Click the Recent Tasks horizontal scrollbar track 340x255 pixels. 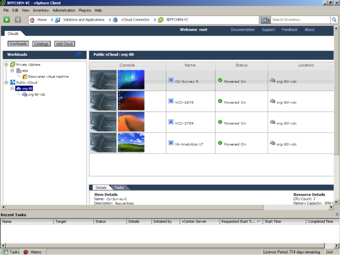pos(165,246)
